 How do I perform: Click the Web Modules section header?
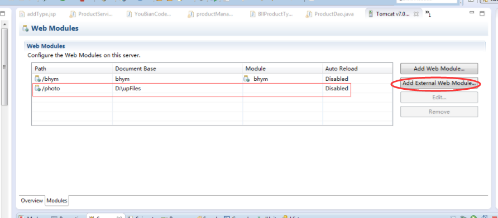(x=46, y=46)
